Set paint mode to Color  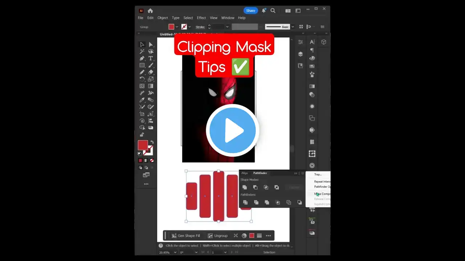[140, 160]
